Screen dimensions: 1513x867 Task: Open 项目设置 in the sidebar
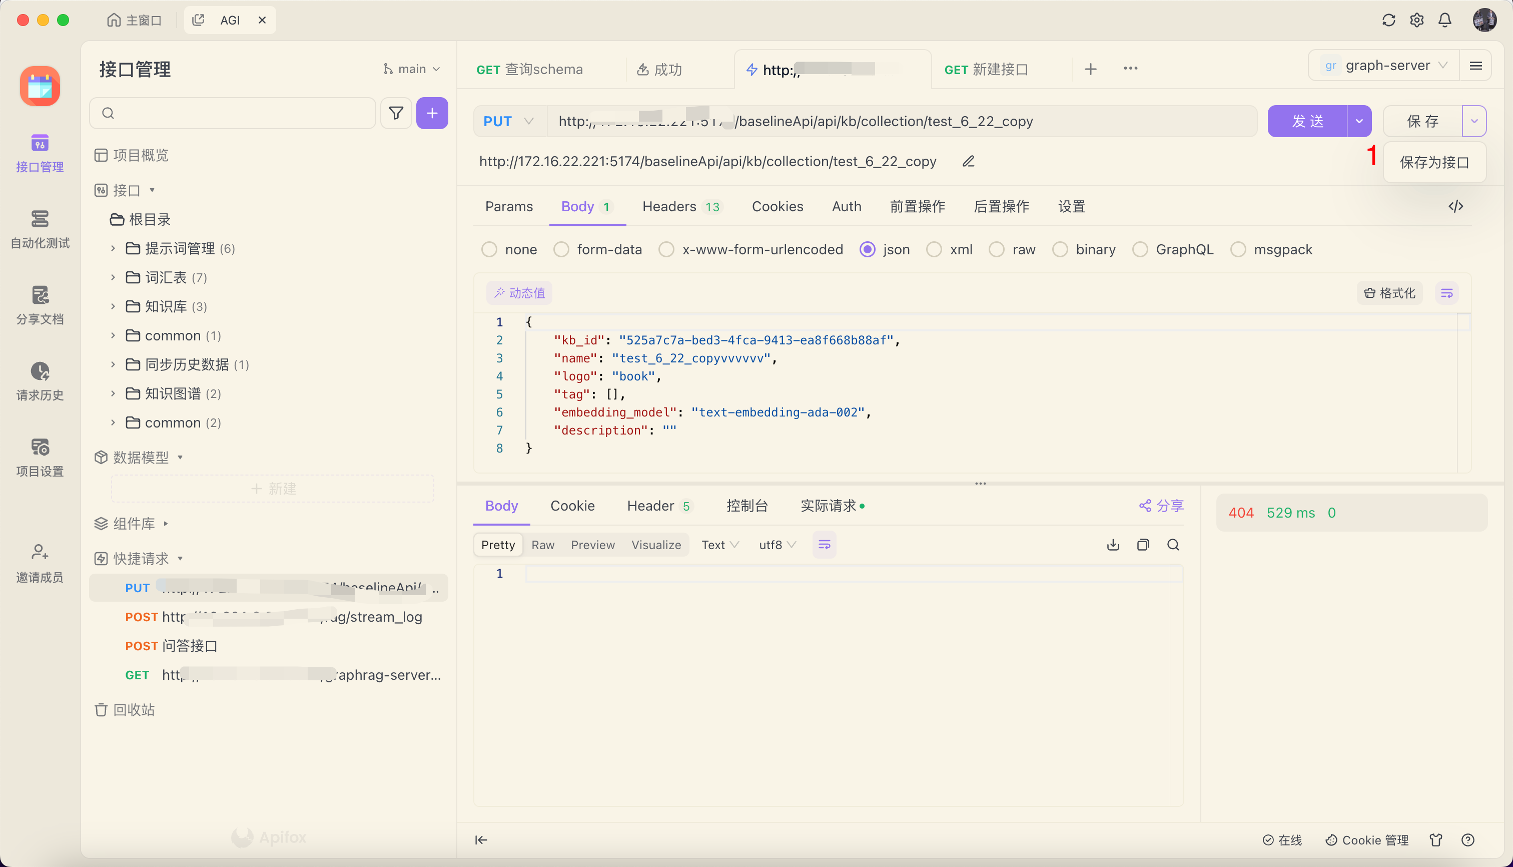click(x=40, y=458)
